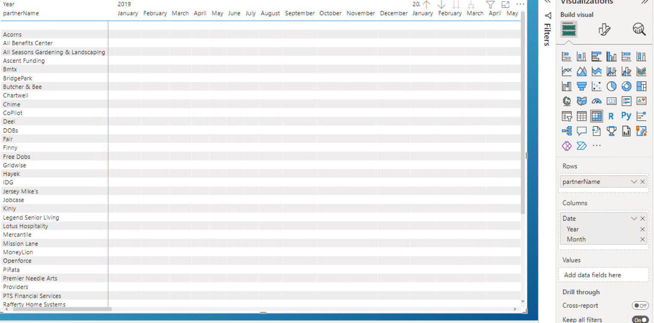
Task: Select Scatter chart visualization
Action: click(x=596, y=86)
